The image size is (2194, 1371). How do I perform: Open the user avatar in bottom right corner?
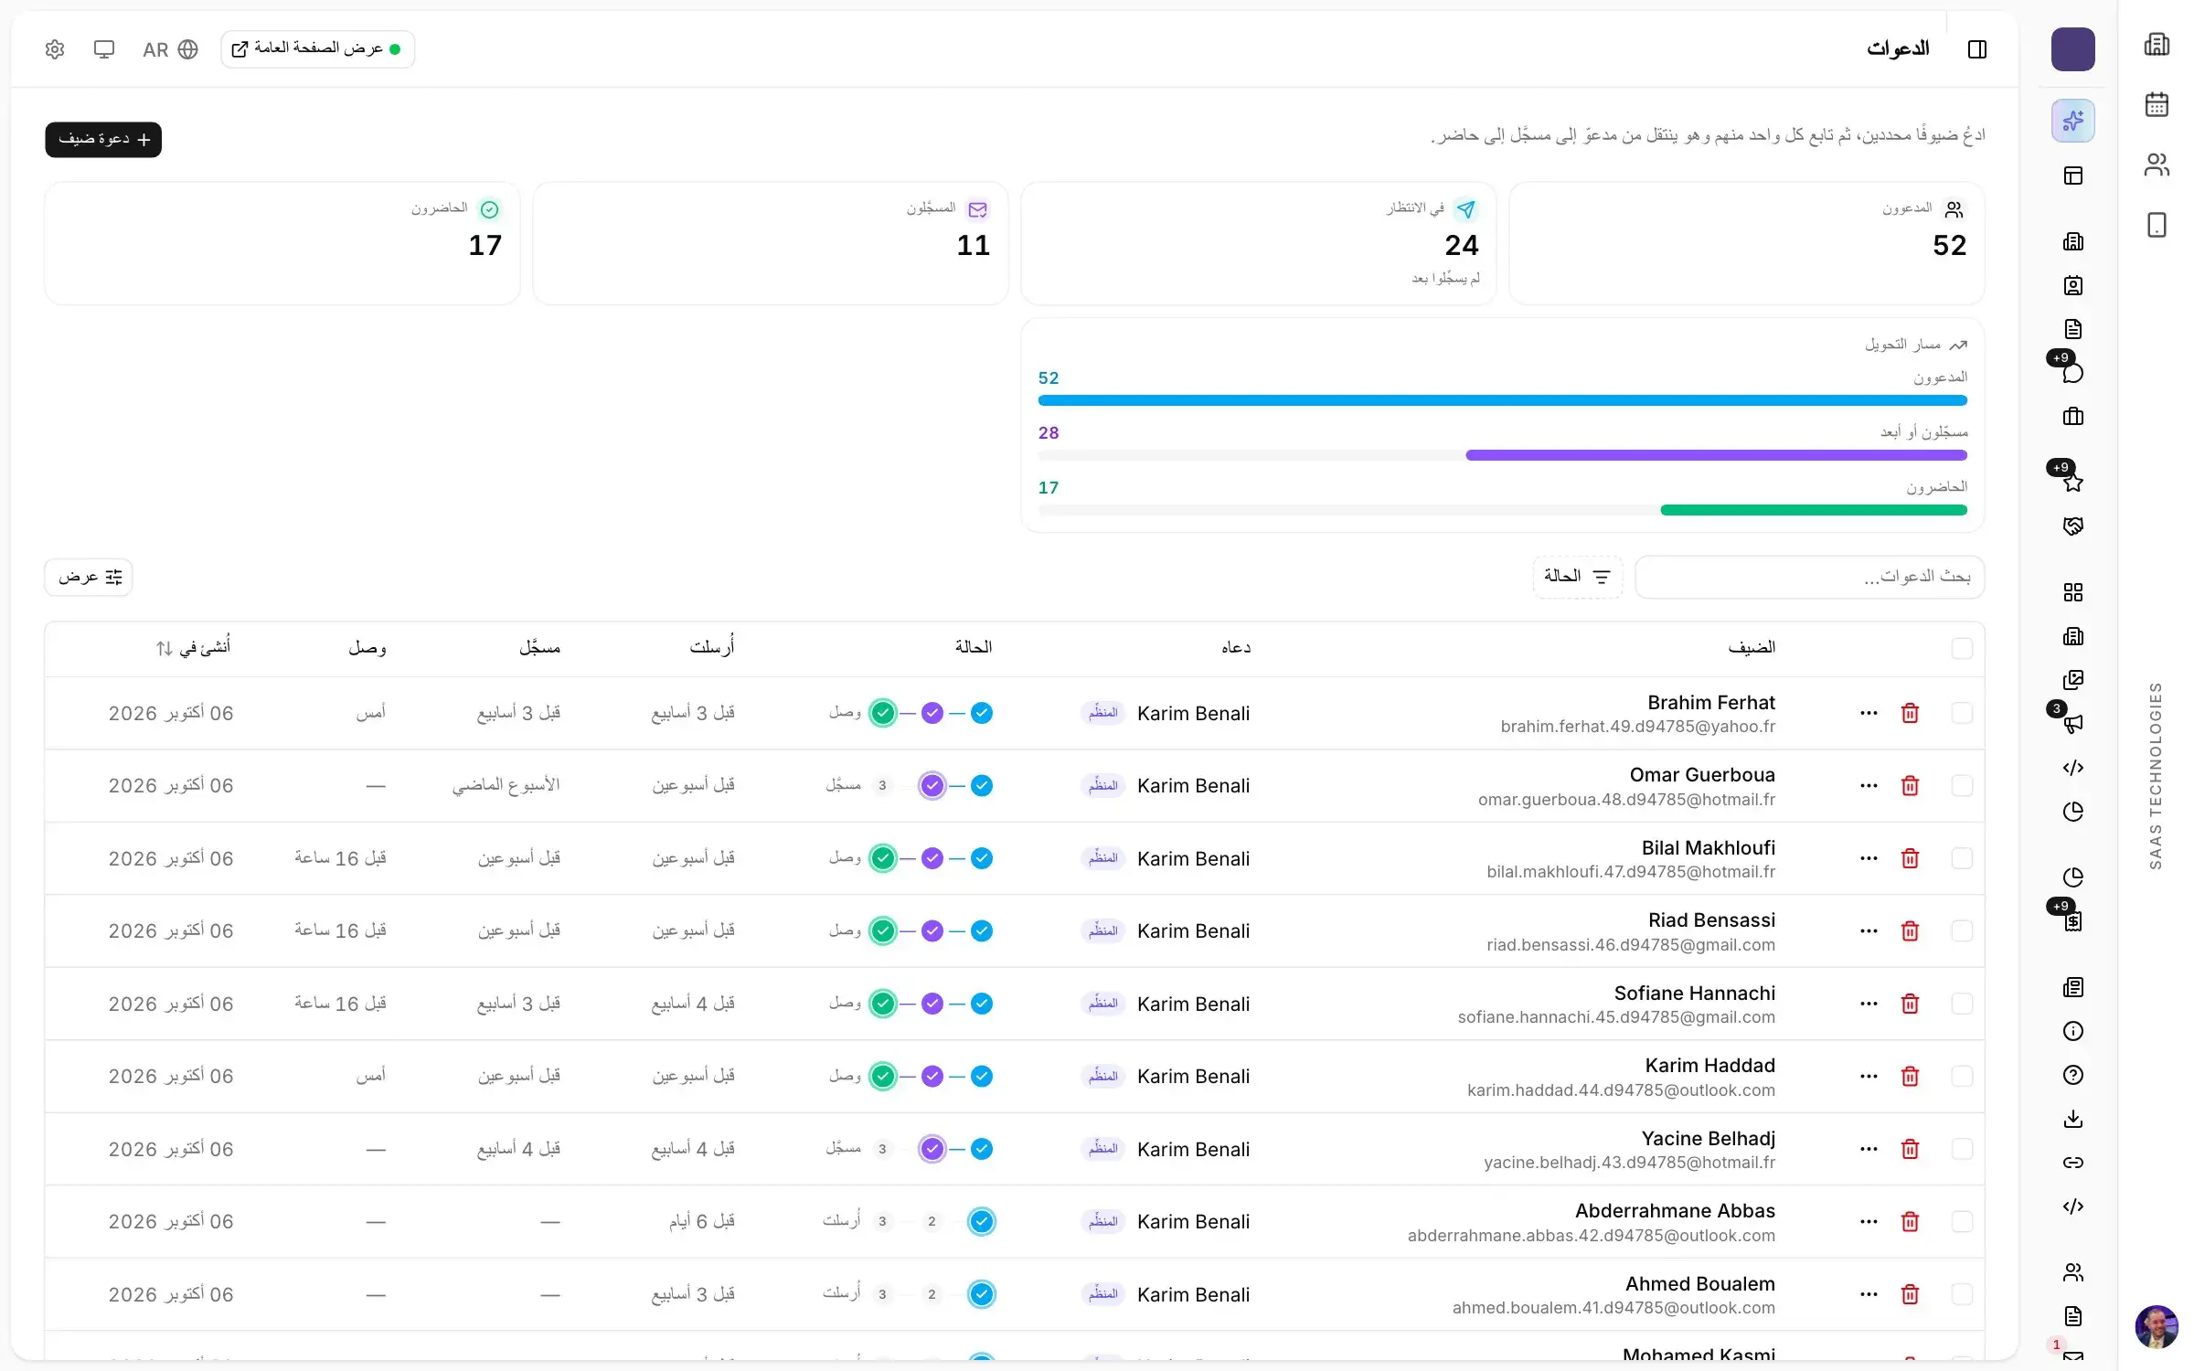(2157, 1327)
